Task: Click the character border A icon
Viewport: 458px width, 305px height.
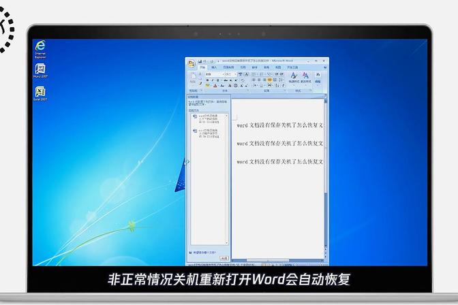Action: point(246,74)
